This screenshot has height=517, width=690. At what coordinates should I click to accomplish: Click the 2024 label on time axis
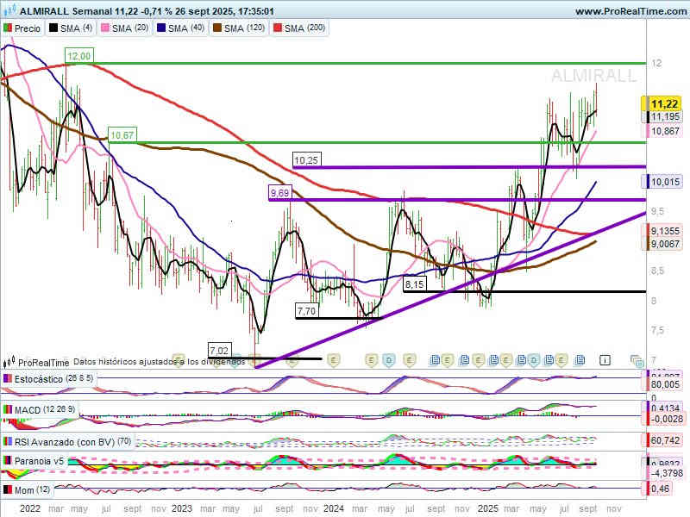coord(334,509)
